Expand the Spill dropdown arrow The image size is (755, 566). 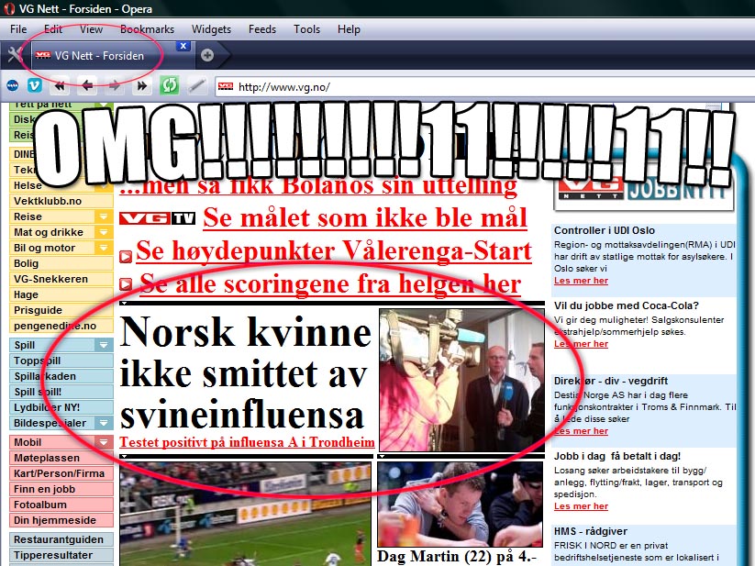(104, 345)
